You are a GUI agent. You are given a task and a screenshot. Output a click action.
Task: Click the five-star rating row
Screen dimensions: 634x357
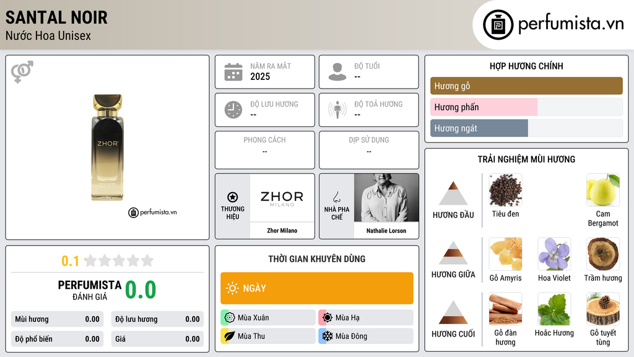(x=119, y=260)
